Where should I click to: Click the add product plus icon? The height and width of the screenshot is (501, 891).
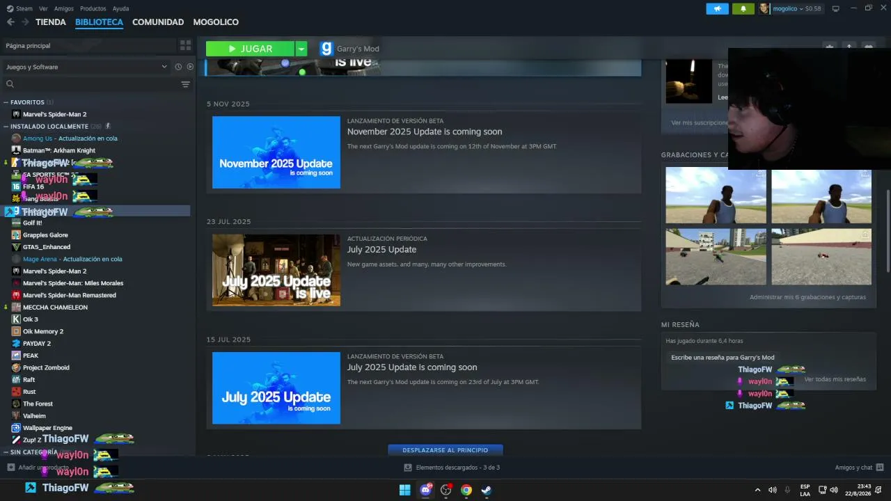10,468
